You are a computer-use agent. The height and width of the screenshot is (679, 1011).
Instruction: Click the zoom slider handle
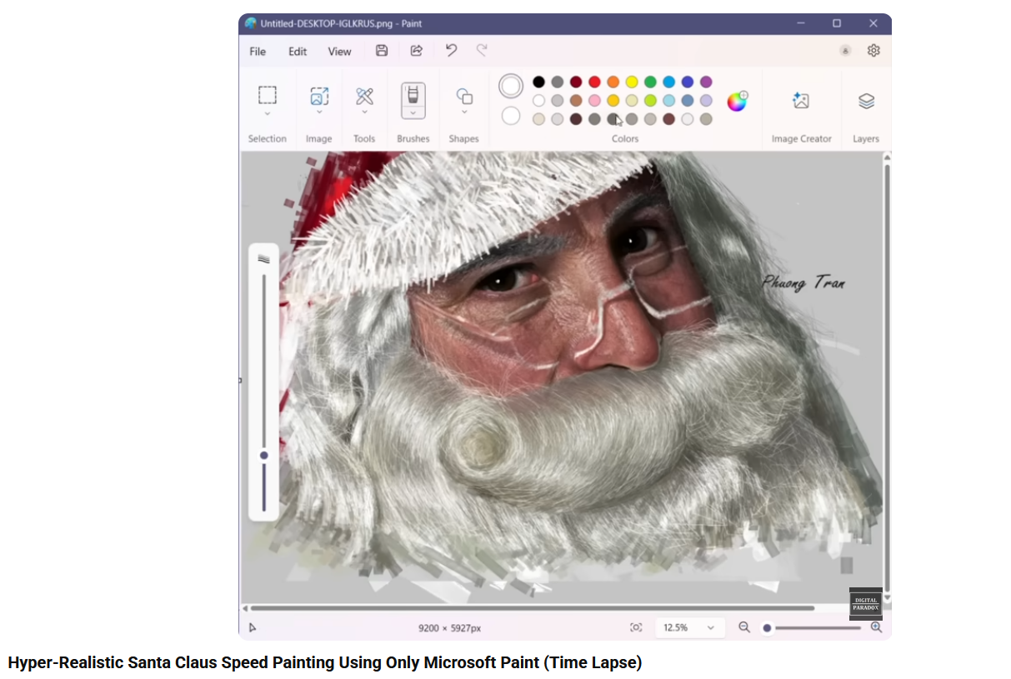[767, 628]
